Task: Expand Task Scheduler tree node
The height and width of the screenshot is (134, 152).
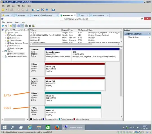Action: coord(6,35)
